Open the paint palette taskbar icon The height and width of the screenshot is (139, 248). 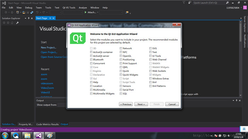click(50, 135)
